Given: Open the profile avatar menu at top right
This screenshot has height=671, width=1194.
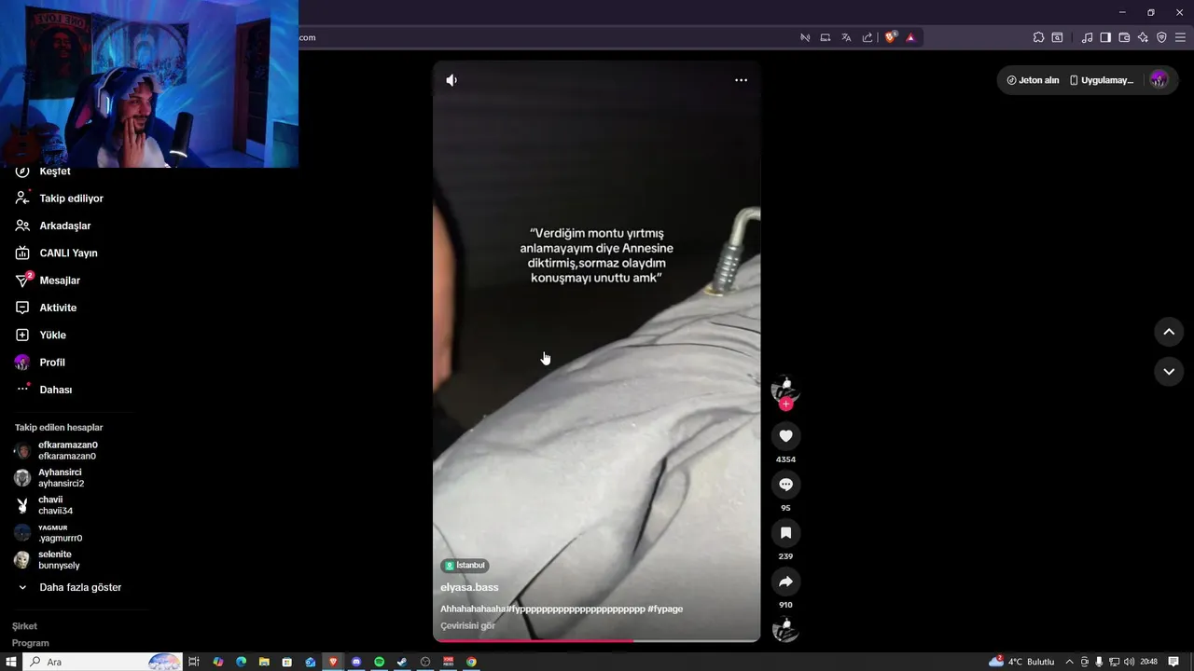Looking at the screenshot, I should [1159, 80].
